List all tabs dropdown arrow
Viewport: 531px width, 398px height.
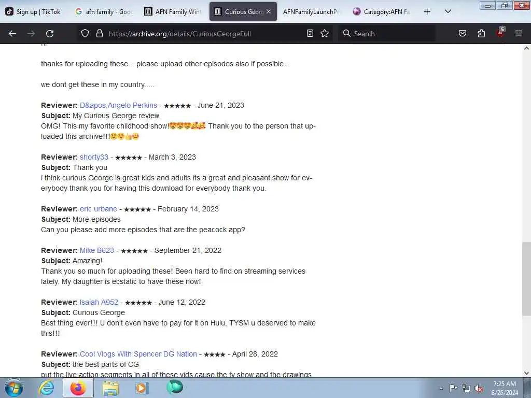[448, 11]
